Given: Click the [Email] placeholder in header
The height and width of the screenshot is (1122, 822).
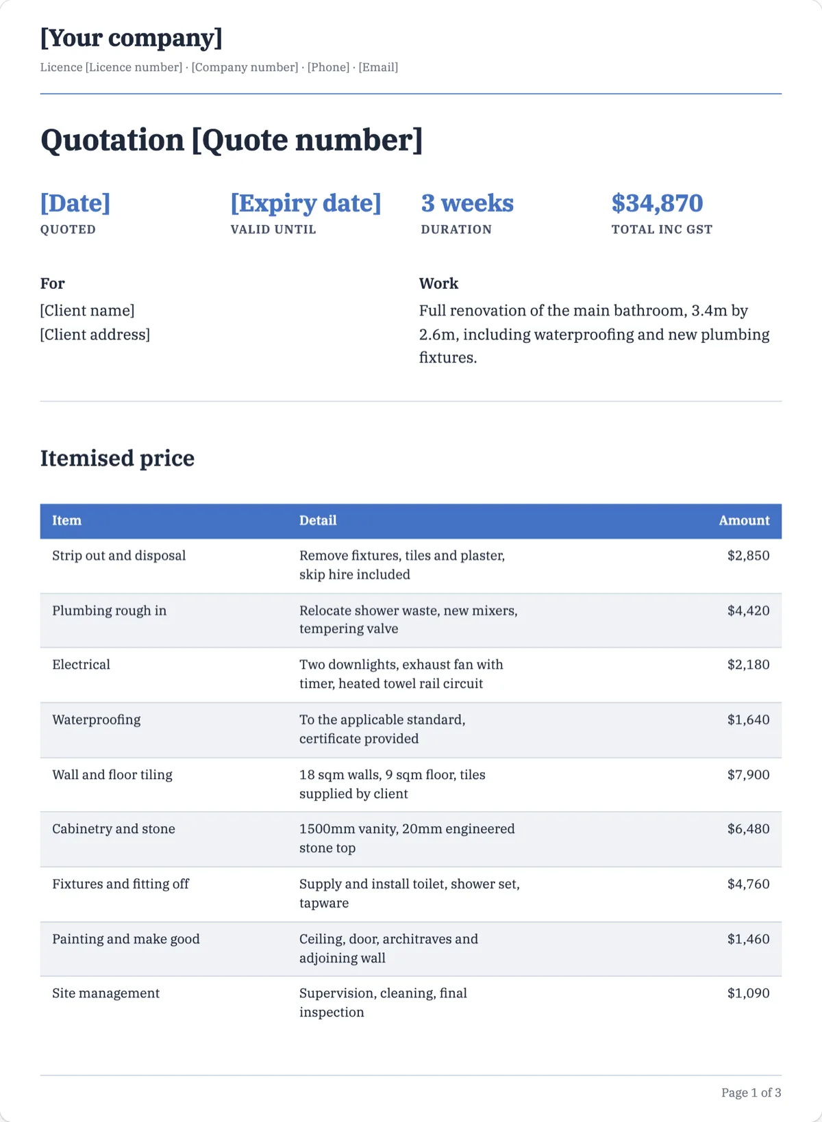Looking at the screenshot, I should 378,67.
